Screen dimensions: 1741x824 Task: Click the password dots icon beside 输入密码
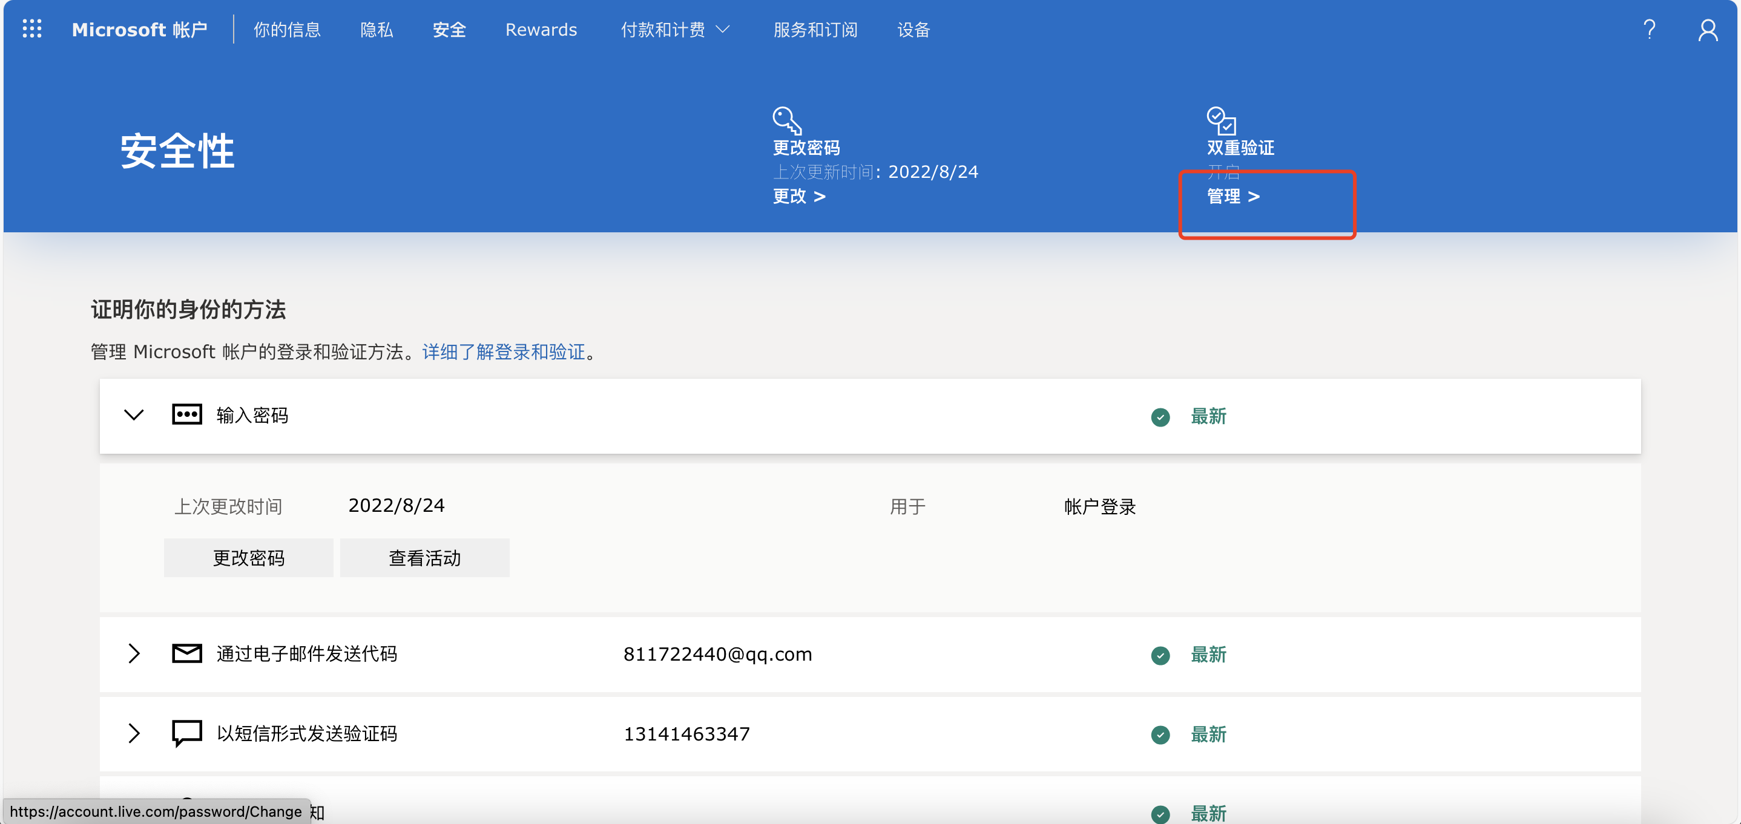pyautogui.click(x=186, y=414)
